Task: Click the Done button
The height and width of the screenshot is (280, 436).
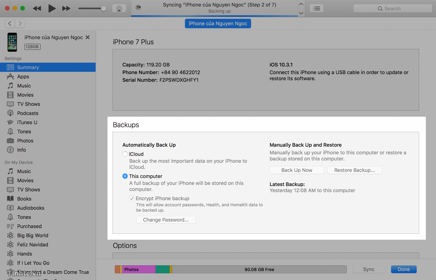Action: click(404, 269)
